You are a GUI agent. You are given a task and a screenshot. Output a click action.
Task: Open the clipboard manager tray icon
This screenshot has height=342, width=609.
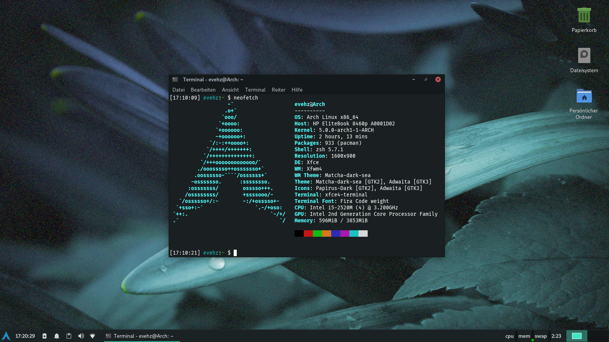[69, 336]
